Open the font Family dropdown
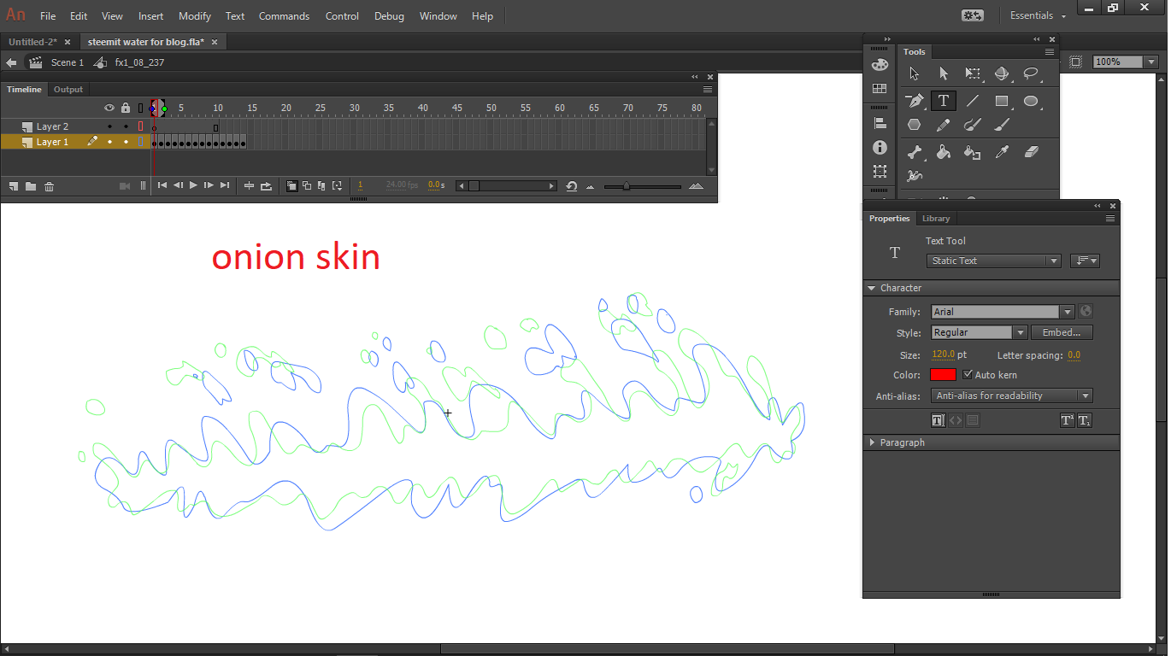Image resolution: width=1171 pixels, height=656 pixels. click(x=1067, y=312)
